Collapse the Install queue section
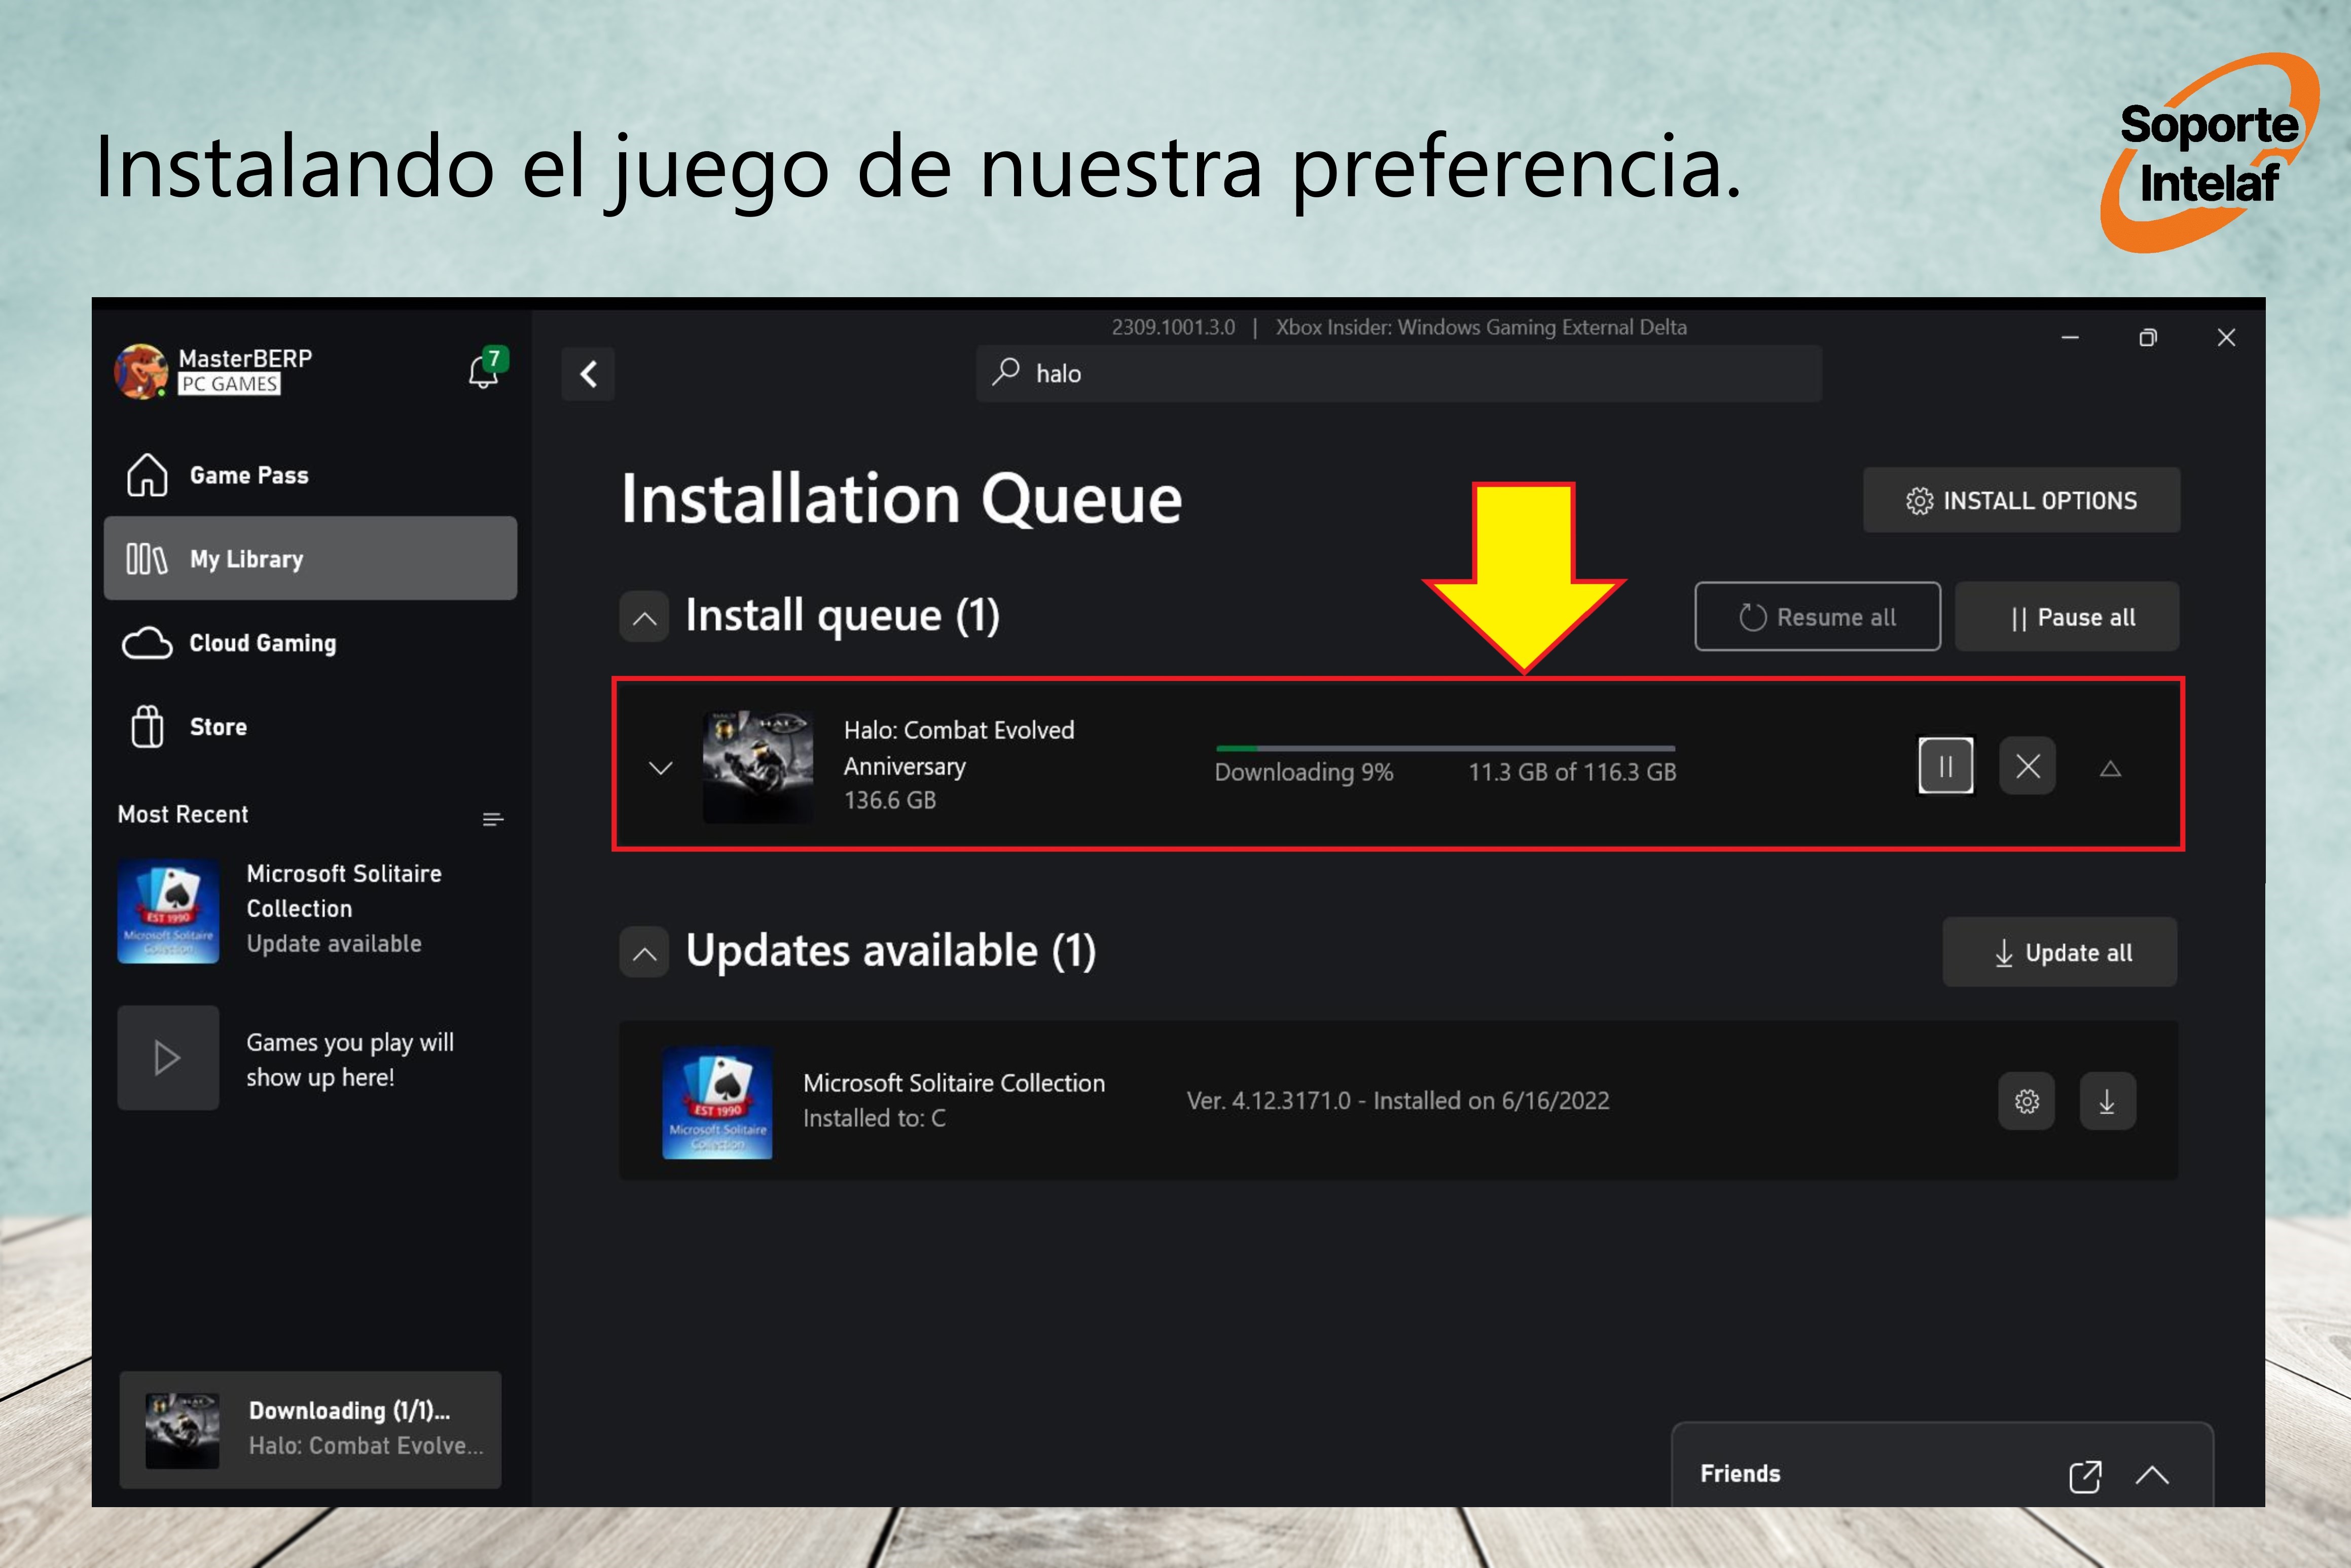Viewport: 2351px width, 1568px height. (x=645, y=617)
